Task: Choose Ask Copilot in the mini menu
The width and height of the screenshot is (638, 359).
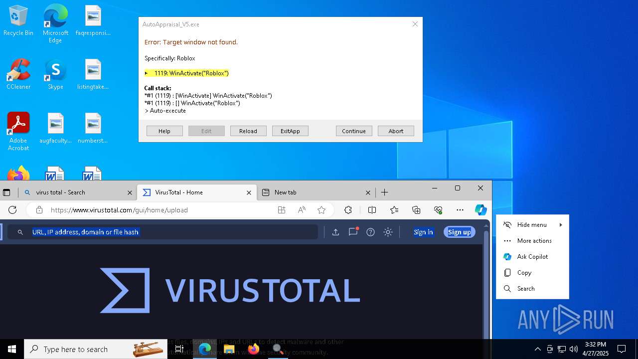Action: [x=533, y=257]
